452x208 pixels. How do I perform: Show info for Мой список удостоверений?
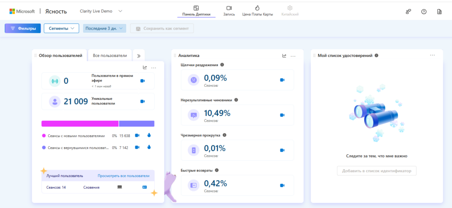377,56
